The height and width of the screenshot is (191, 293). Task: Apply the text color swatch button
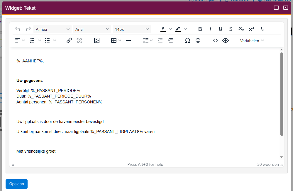(x=163, y=29)
